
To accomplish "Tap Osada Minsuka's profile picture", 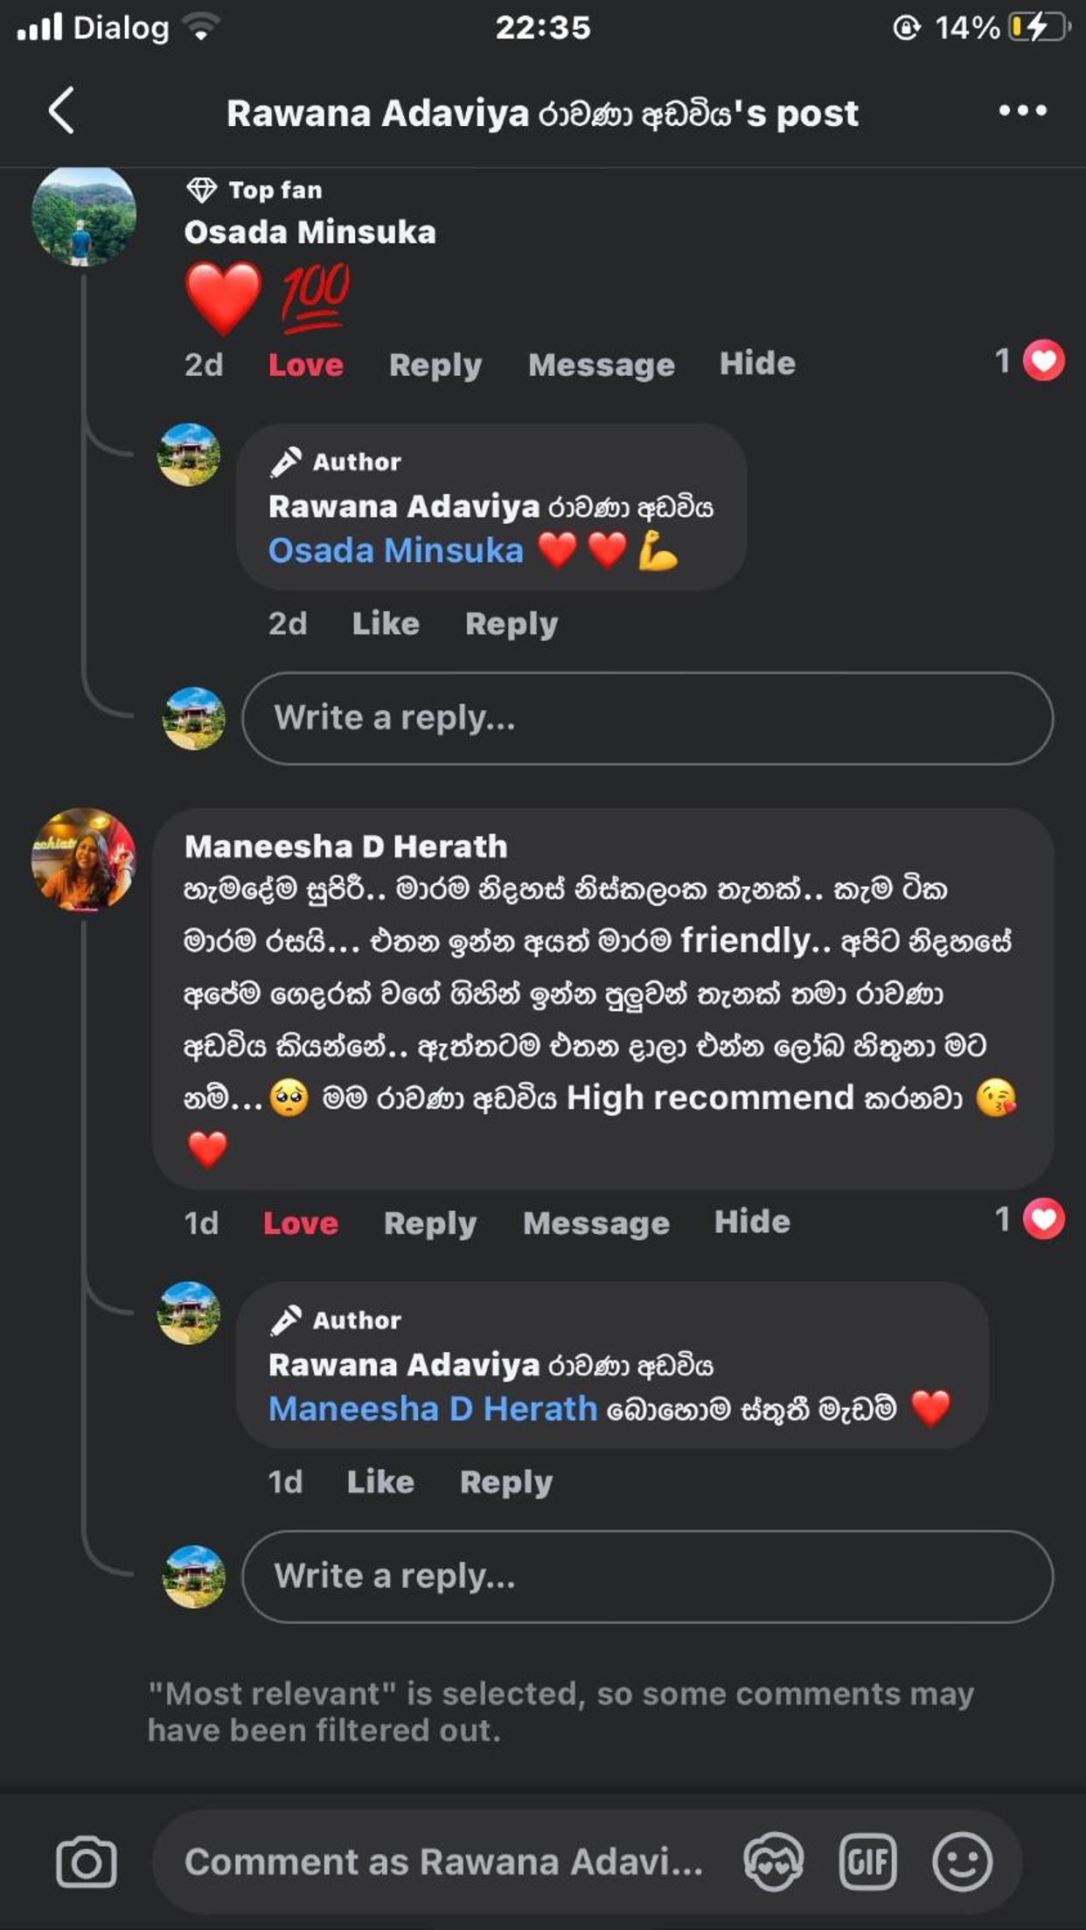I will [x=84, y=215].
